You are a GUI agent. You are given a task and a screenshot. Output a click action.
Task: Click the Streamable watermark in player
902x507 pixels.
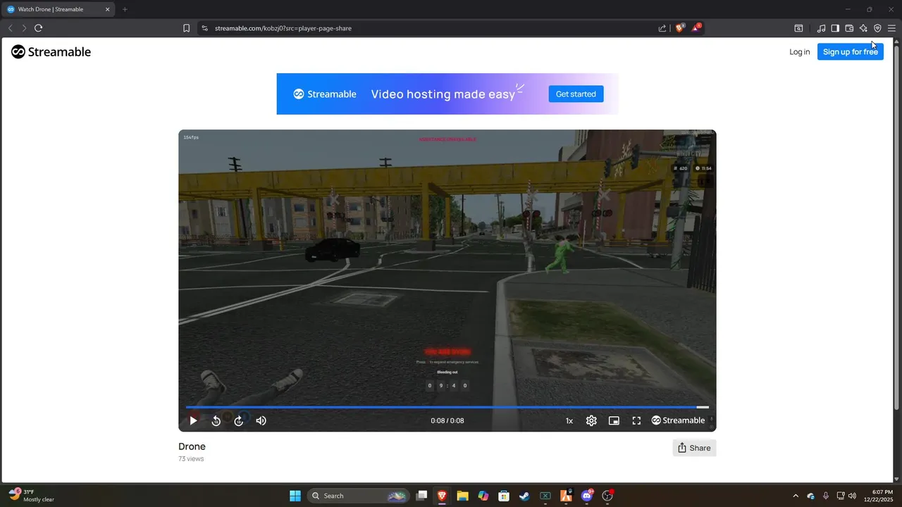point(678,420)
